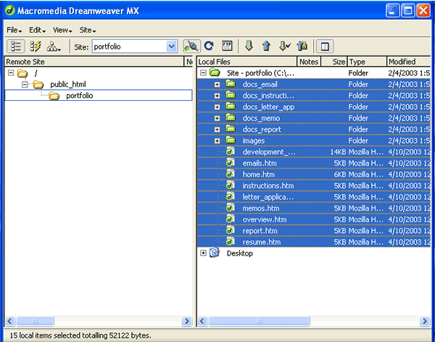Click the Check In files icon
The width and height of the screenshot is (435, 342).
coord(302,46)
